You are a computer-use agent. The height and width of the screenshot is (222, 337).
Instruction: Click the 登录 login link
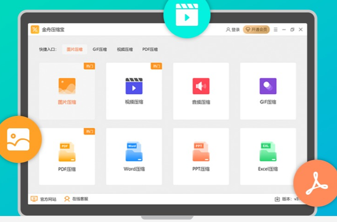click(x=236, y=30)
